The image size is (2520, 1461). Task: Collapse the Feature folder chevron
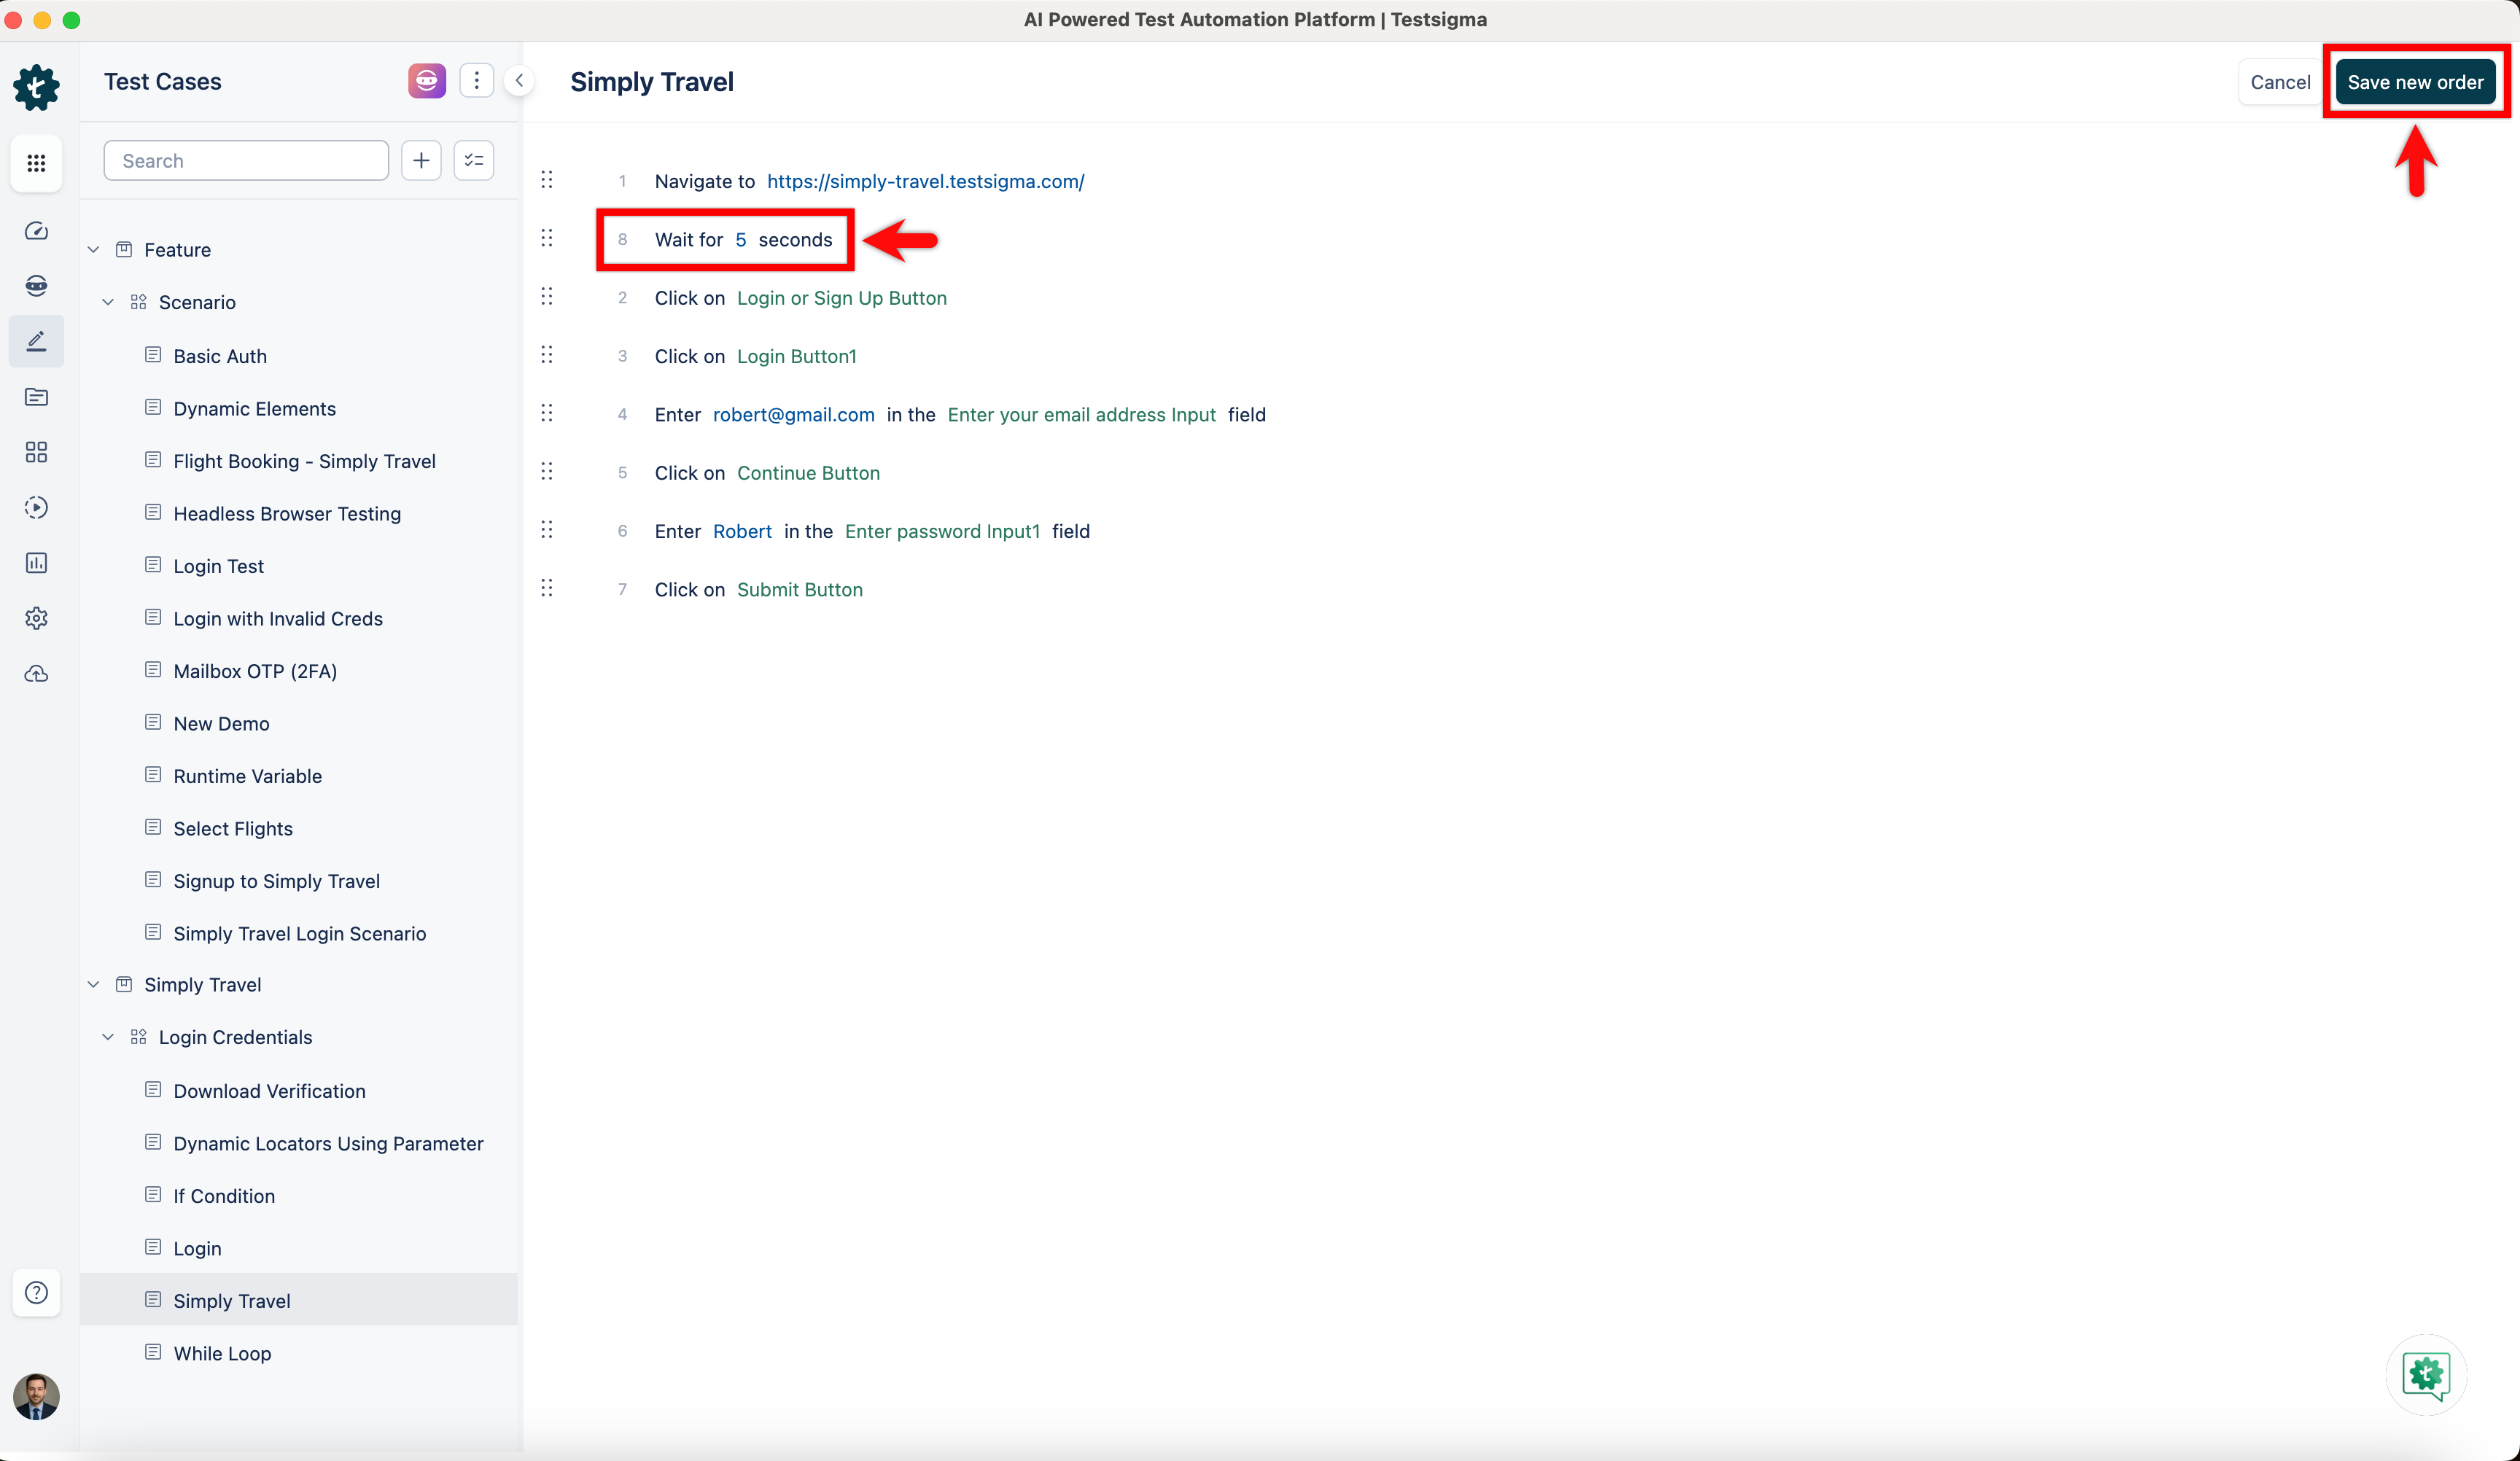[94, 250]
